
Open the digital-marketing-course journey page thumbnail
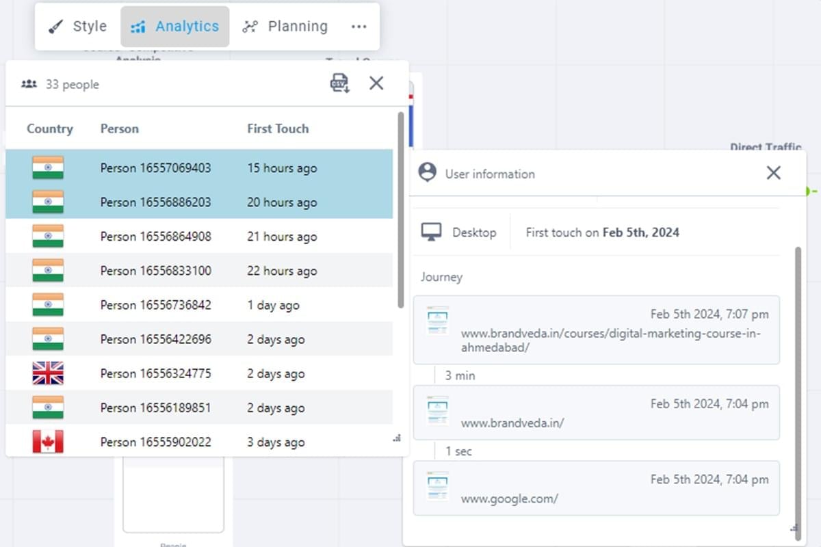click(x=437, y=321)
